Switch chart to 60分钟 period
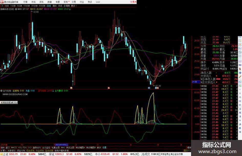This screenshot has height=156, width=242. 42,6
